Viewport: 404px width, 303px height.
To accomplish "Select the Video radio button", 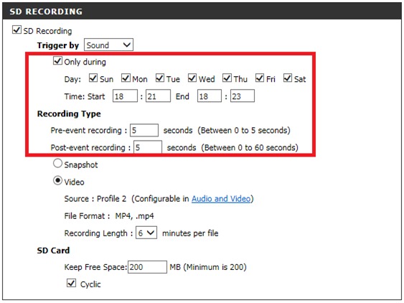I will (x=57, y=180).
